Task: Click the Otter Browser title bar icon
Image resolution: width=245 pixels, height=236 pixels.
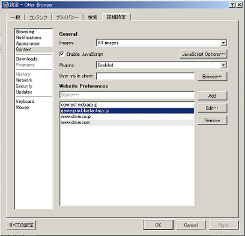Action: tap(6, 5)
